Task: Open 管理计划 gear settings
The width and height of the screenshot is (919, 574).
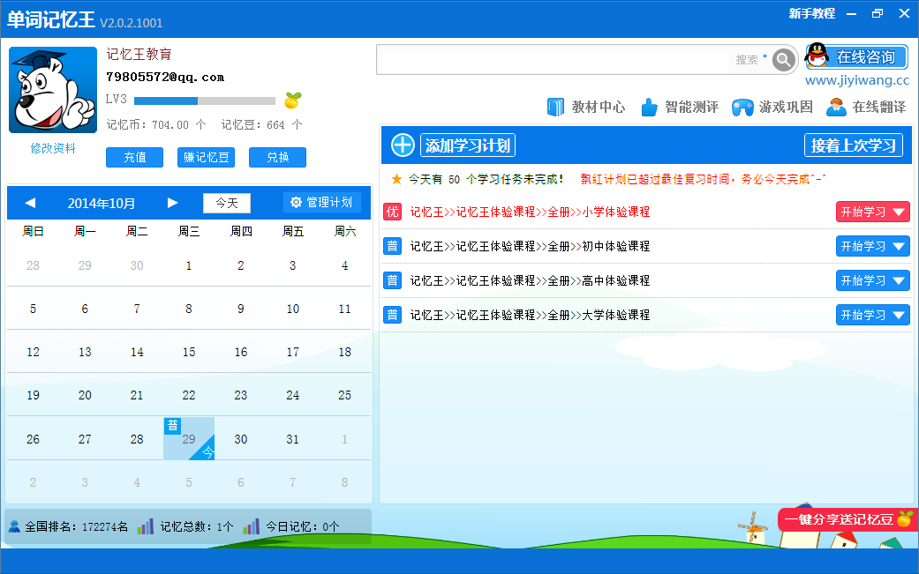Action: click(321, 203)
